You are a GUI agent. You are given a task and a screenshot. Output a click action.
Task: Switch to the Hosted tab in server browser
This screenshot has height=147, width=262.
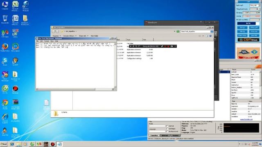(x=176, y=136)
